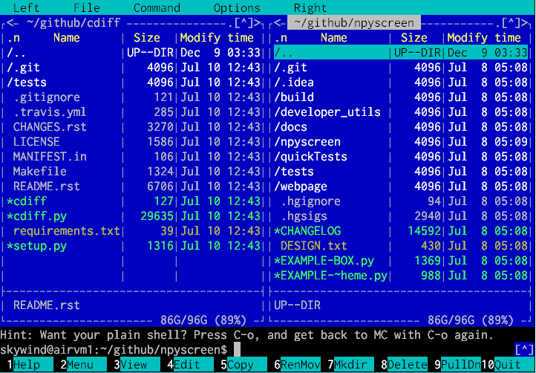Screen dimensions: 536x373
Task: Select *cdiff.py file
Action: (134, 216)
